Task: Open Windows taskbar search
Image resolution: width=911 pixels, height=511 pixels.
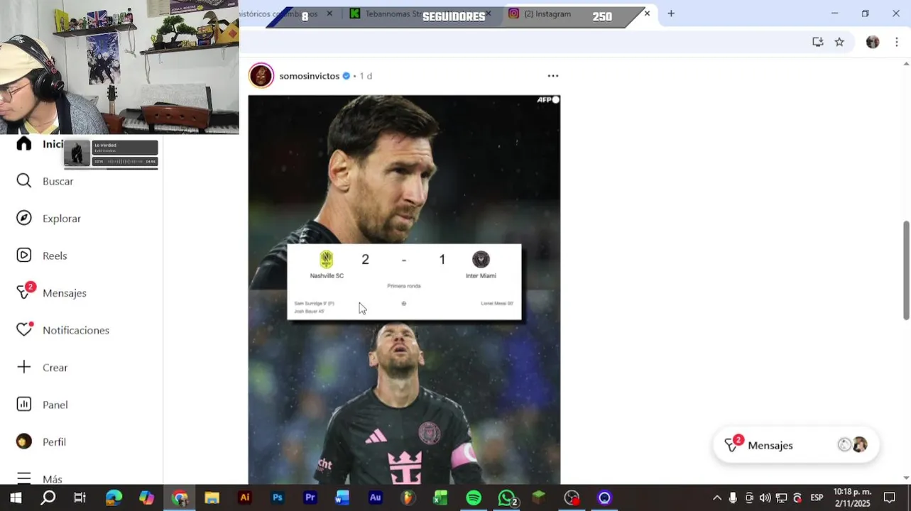Action: (x=48, y=498)
